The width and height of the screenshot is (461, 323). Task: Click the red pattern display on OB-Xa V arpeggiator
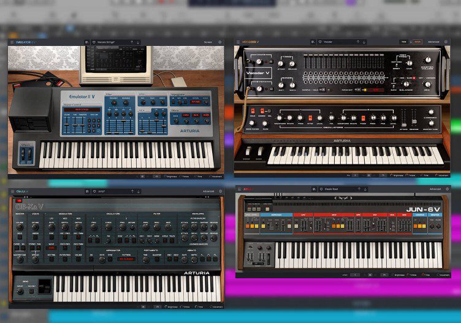[127, 259]
